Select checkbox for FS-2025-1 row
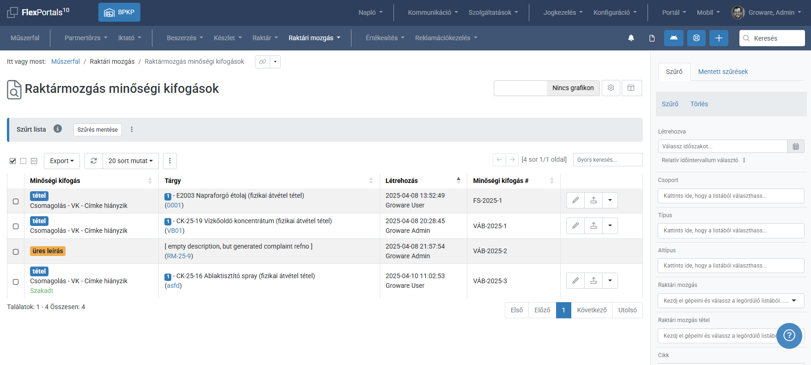Screen dimensions: 811x365 16,201
